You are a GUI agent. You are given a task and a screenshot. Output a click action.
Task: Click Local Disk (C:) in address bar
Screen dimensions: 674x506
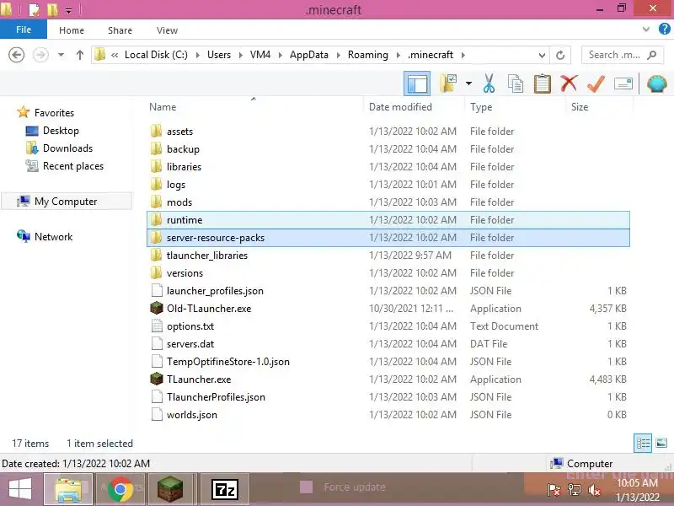click(156, 55)
